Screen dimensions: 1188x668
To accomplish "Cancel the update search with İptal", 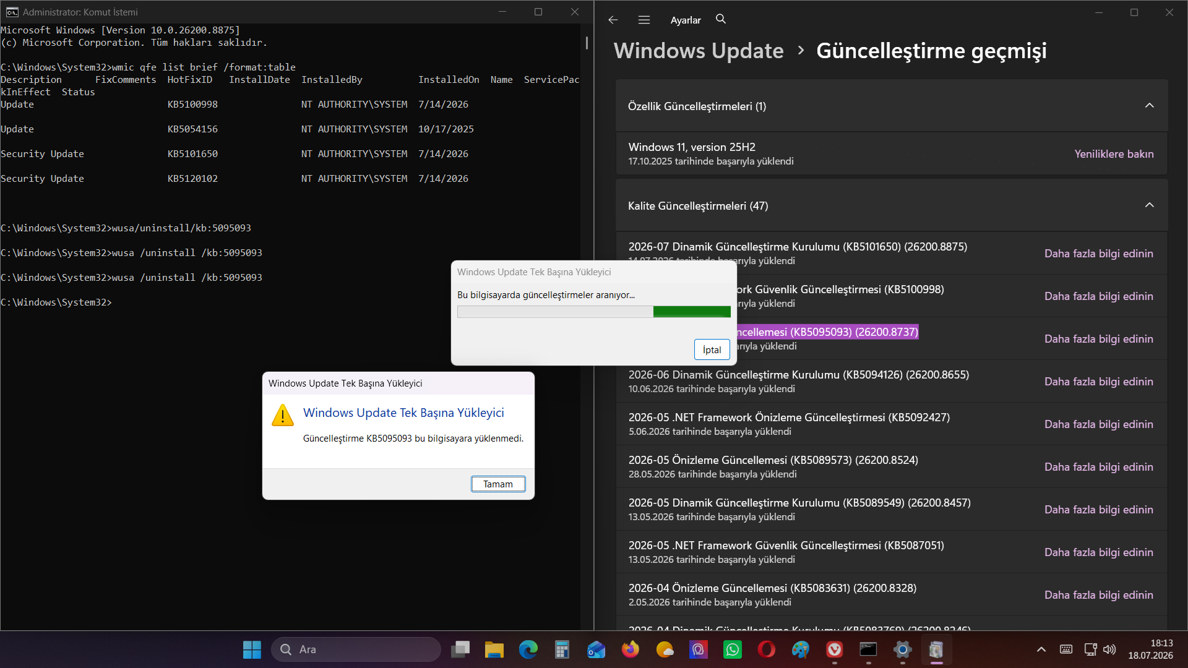I will 712,349.
